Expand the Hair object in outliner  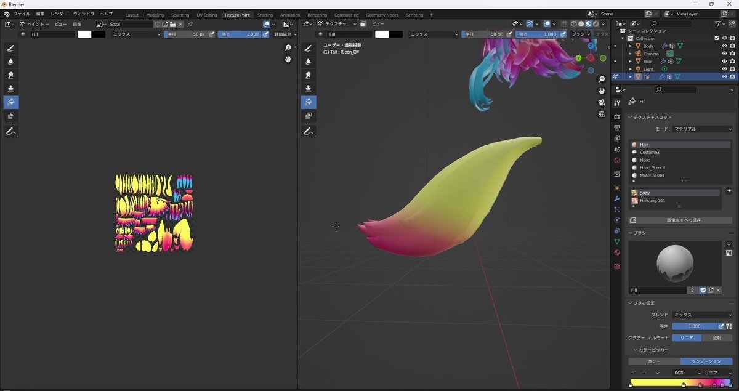point(630,62)
